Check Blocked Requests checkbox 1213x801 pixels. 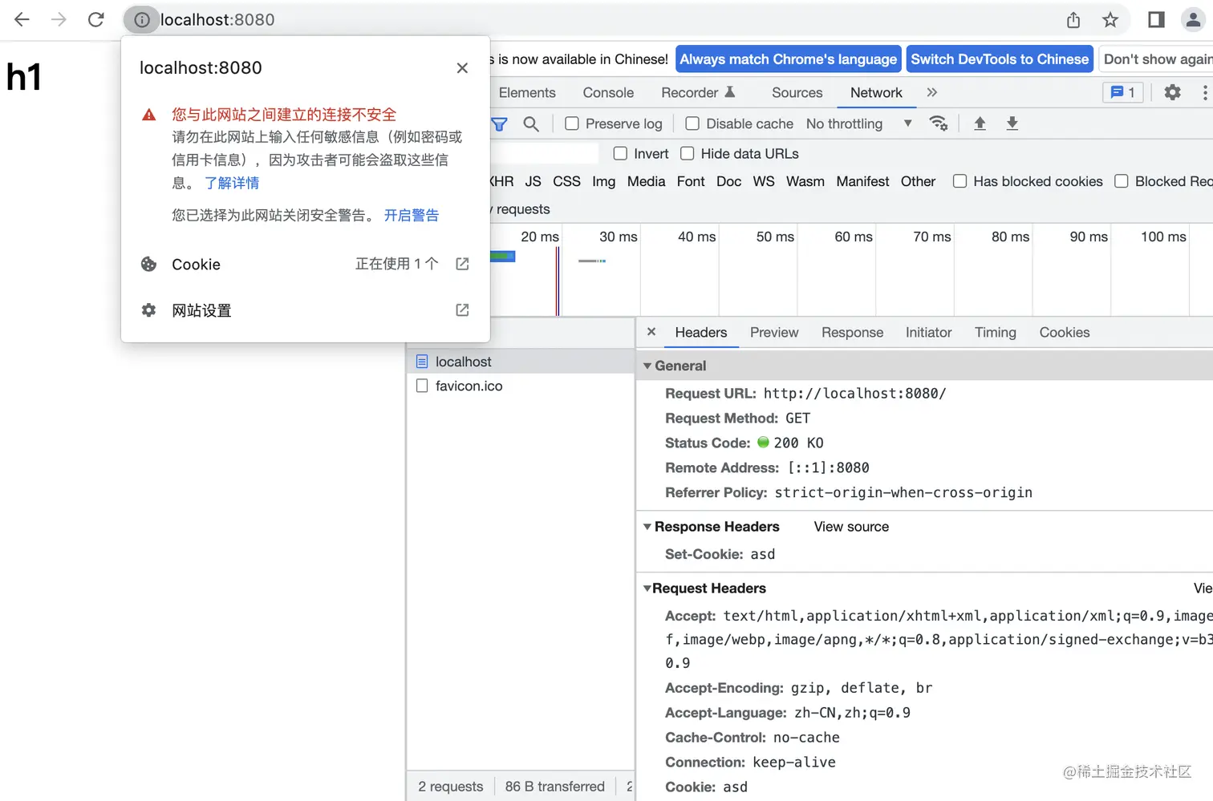(x=1122, y=181)
